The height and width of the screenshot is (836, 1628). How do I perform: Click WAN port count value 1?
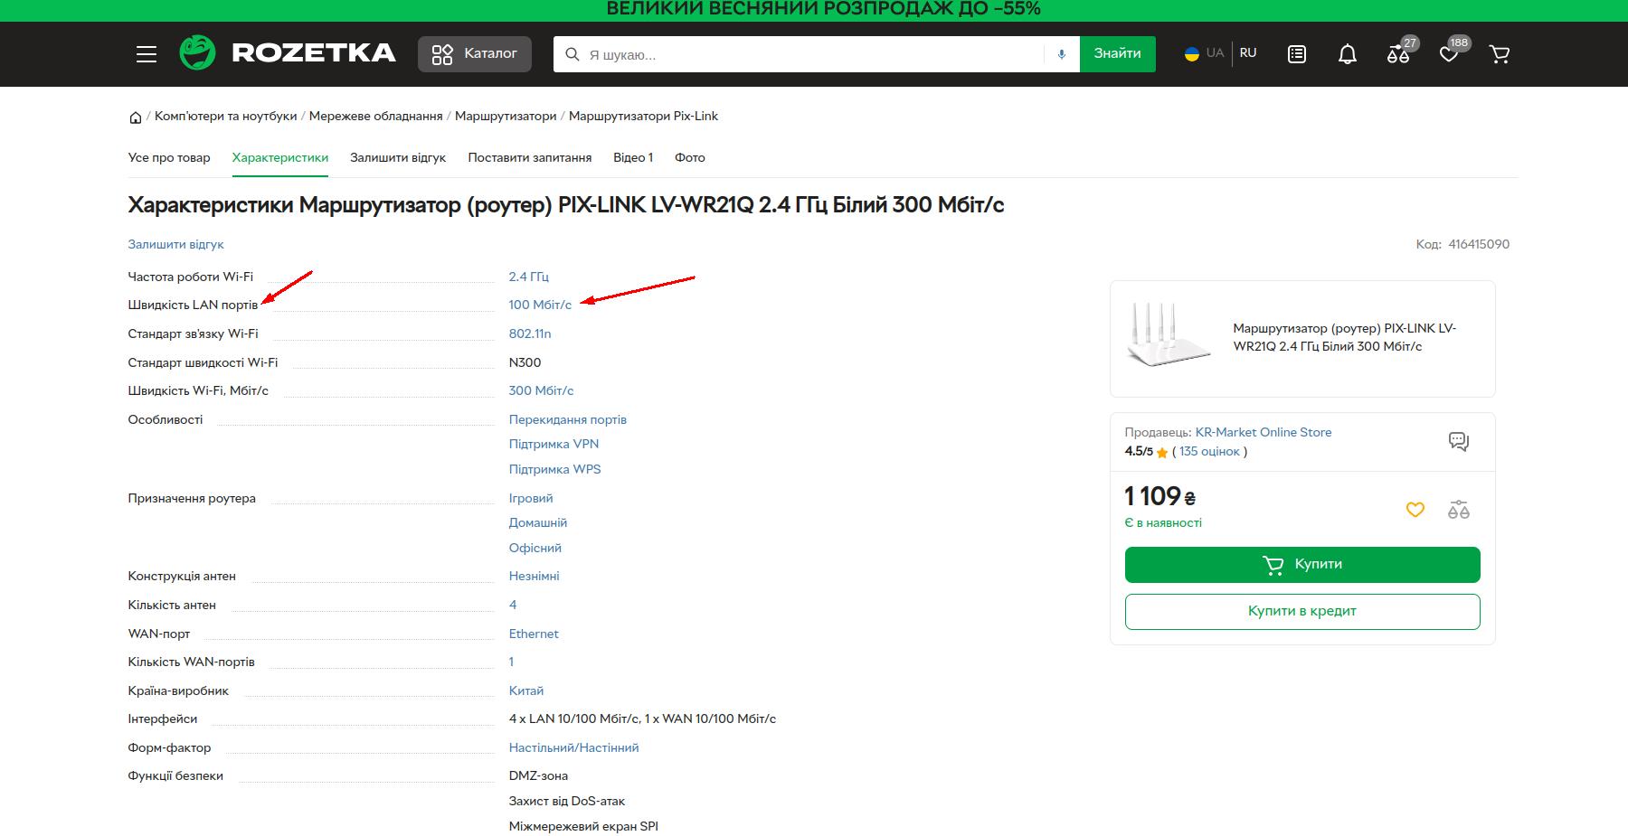click(x=511, y=662)
